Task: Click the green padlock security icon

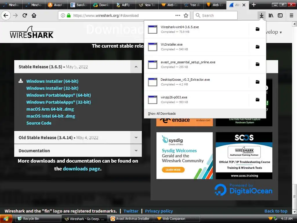Action: coord(69,16)
